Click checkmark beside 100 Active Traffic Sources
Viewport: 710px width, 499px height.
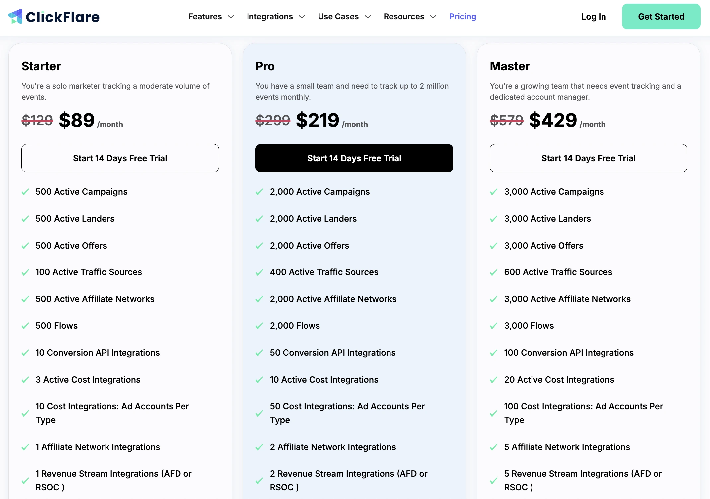point(25,272)
